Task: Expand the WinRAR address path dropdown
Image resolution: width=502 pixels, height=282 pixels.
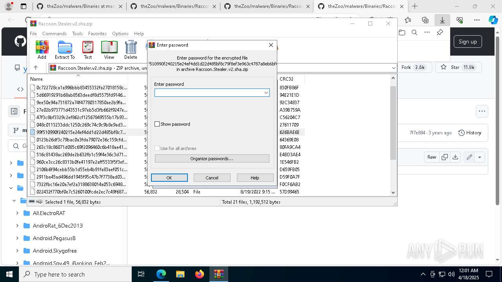Action: pyautogui.click(x=393, y=68)
